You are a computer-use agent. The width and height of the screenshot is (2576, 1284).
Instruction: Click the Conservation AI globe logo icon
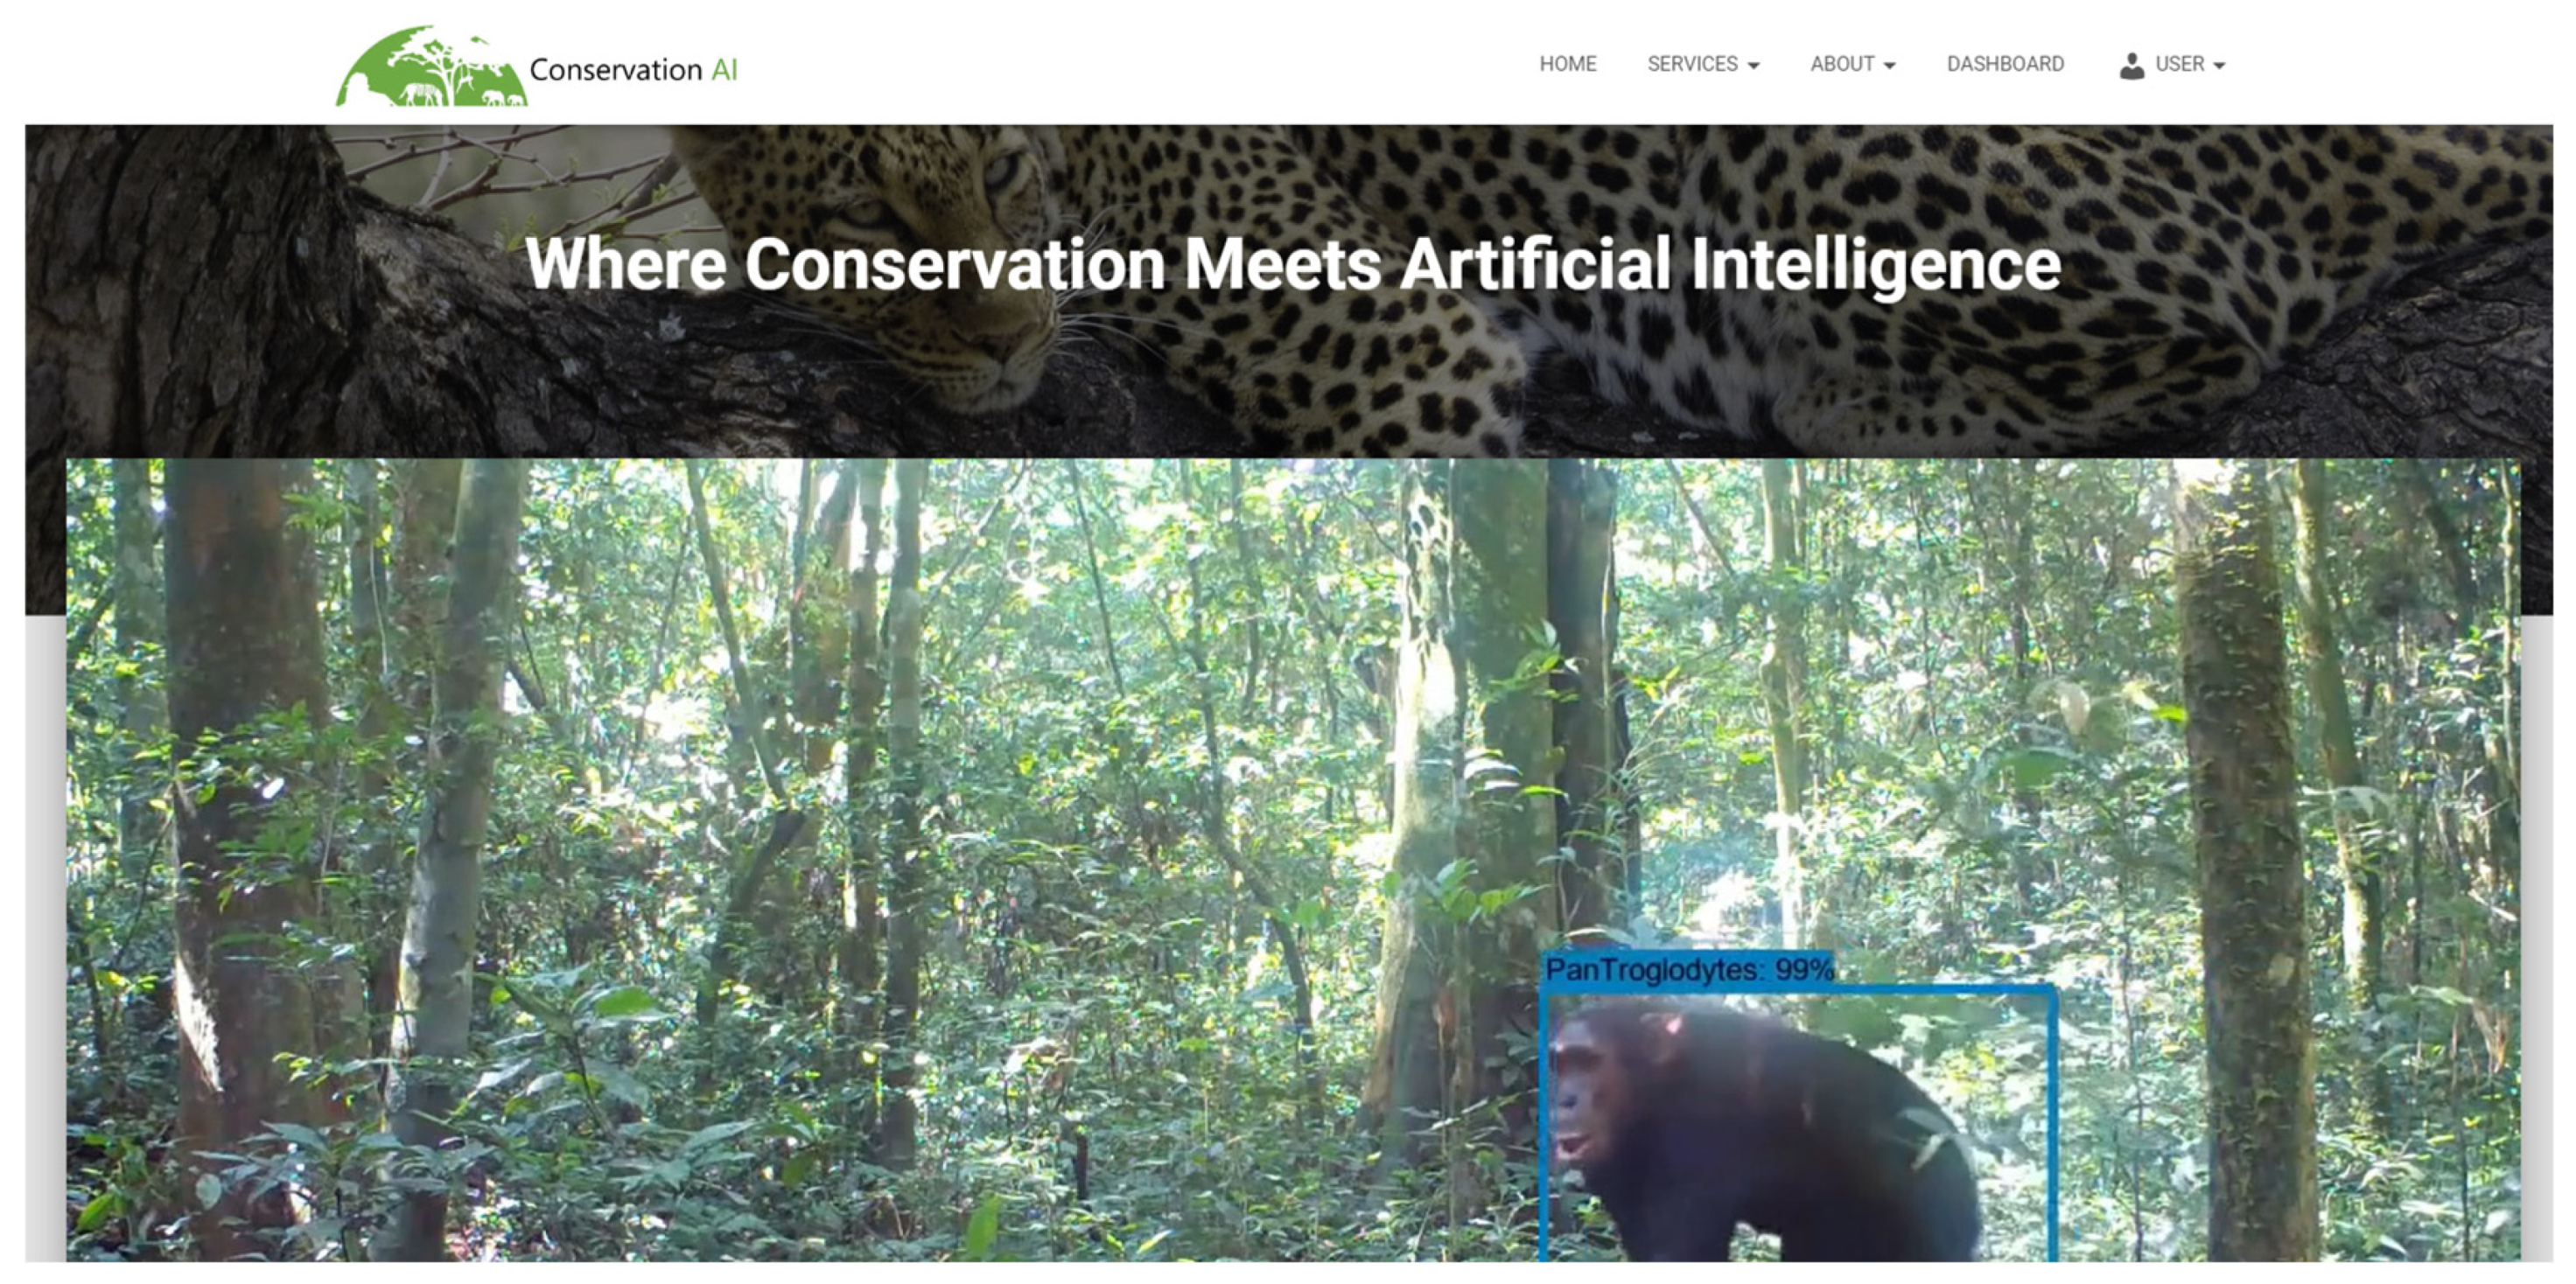coord(431,66)
